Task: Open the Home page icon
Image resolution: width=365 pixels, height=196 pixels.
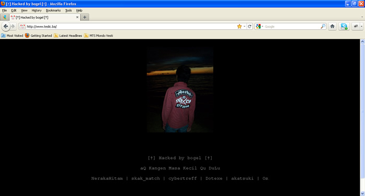Action: pos(332,26)
